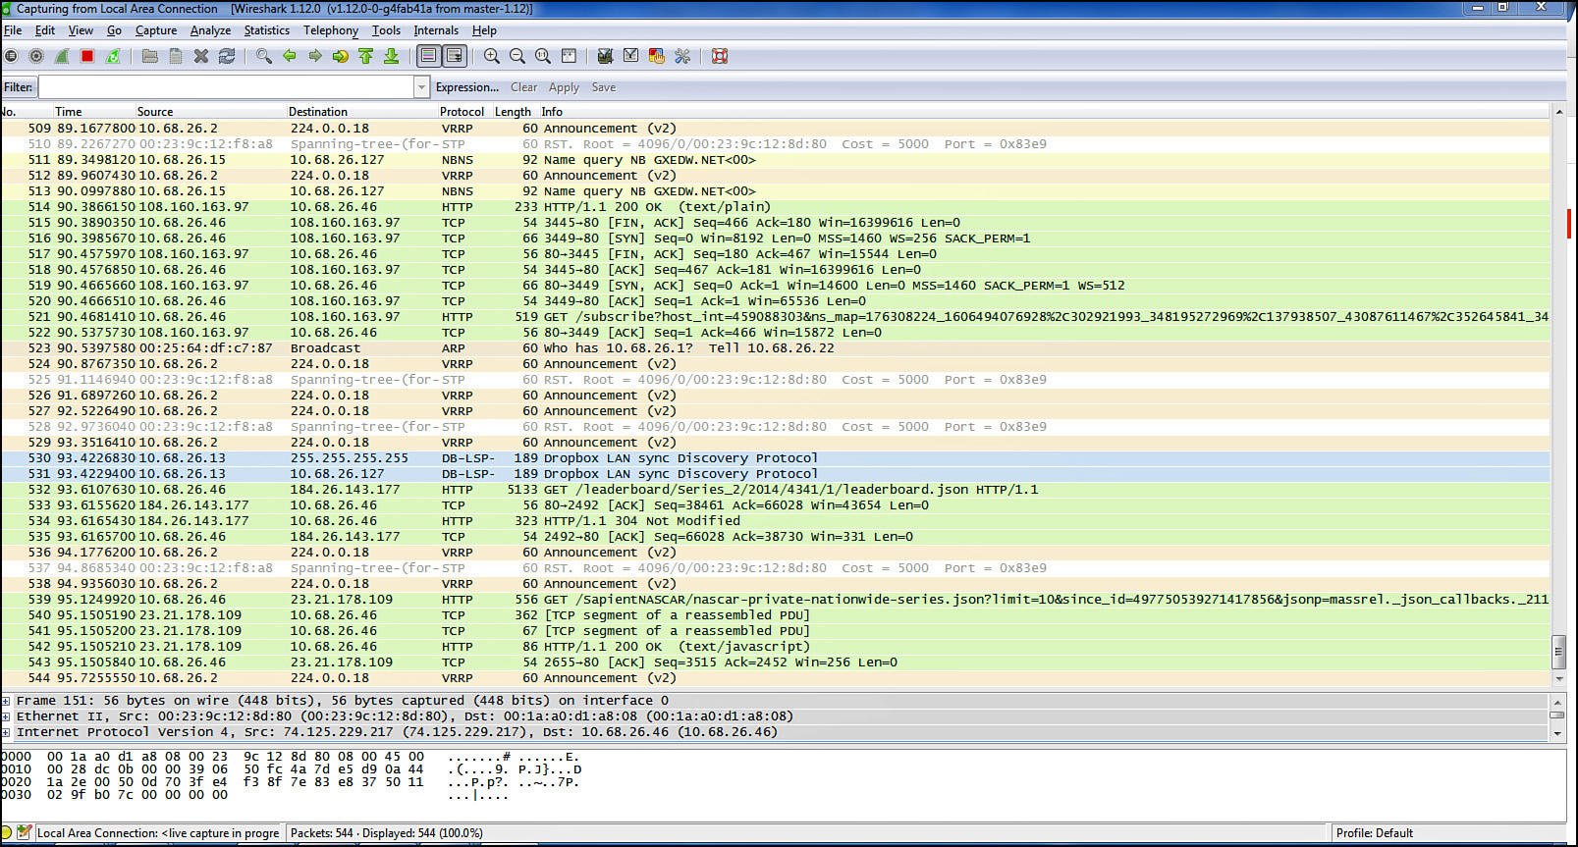Open filter history dropdown arrow

click(x=421, y=87)
